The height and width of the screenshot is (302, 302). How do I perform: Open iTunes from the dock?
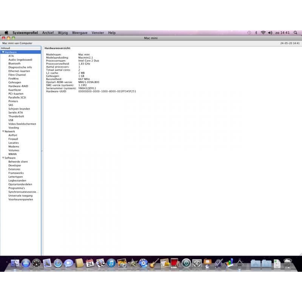click(111, 263)
